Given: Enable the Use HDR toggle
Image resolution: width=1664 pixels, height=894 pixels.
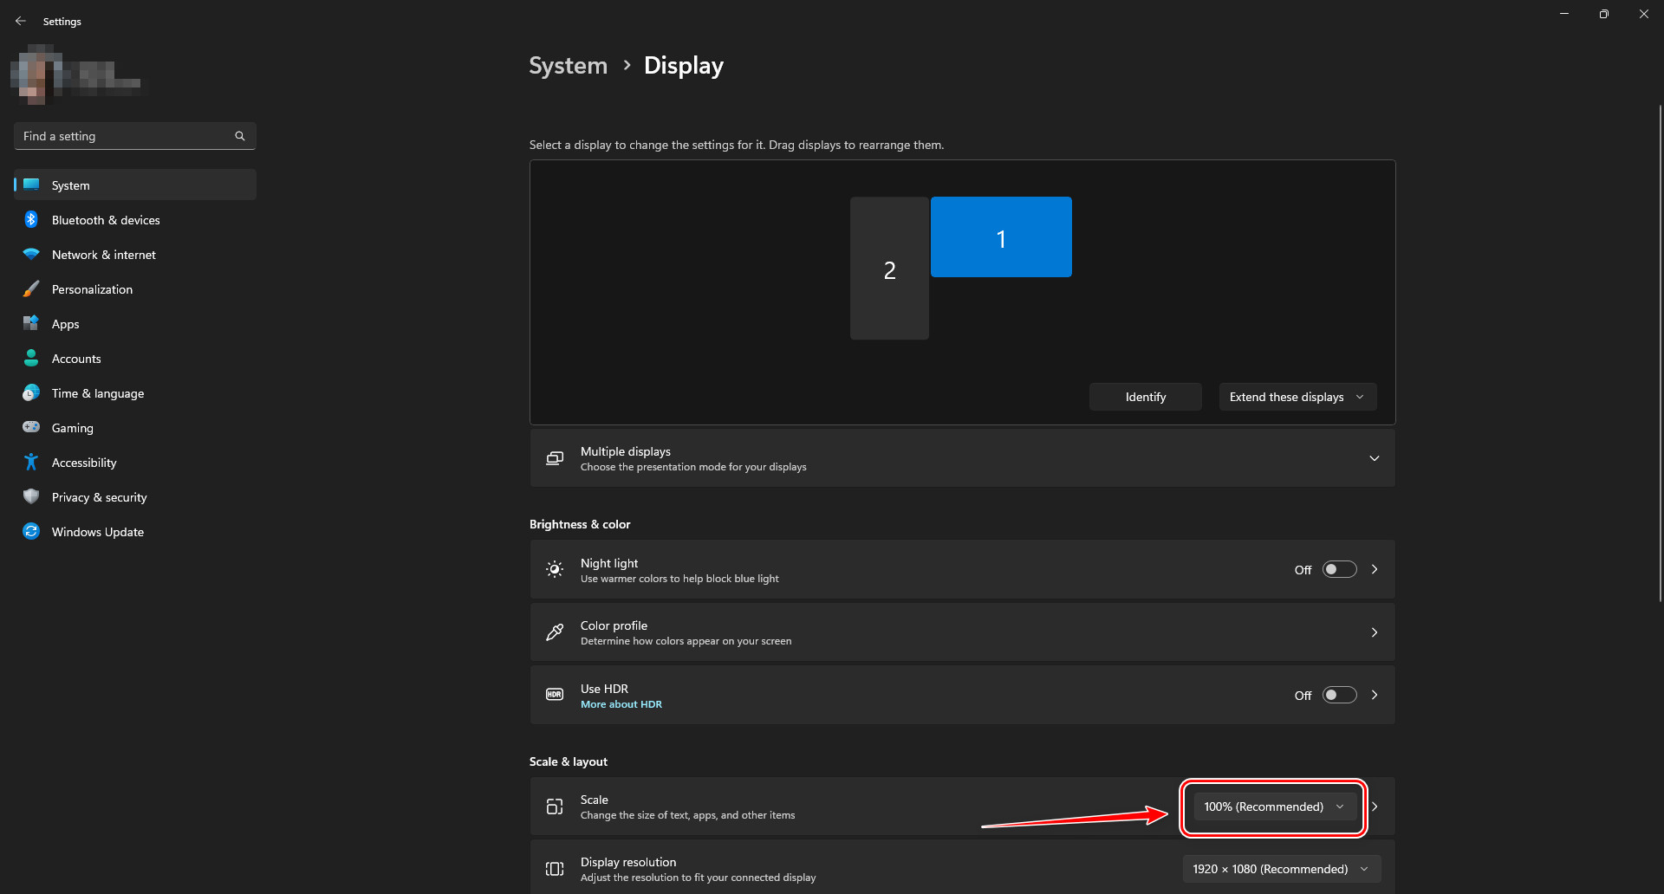Looking at the screenshot, I should click(x=1339, y=695).
